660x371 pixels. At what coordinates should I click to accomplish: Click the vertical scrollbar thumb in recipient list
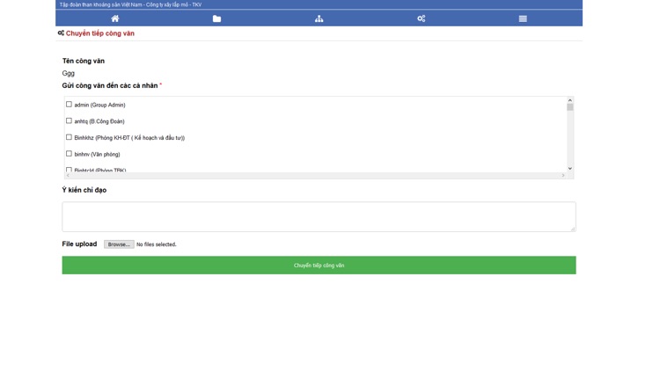click(x=570, y=107)
